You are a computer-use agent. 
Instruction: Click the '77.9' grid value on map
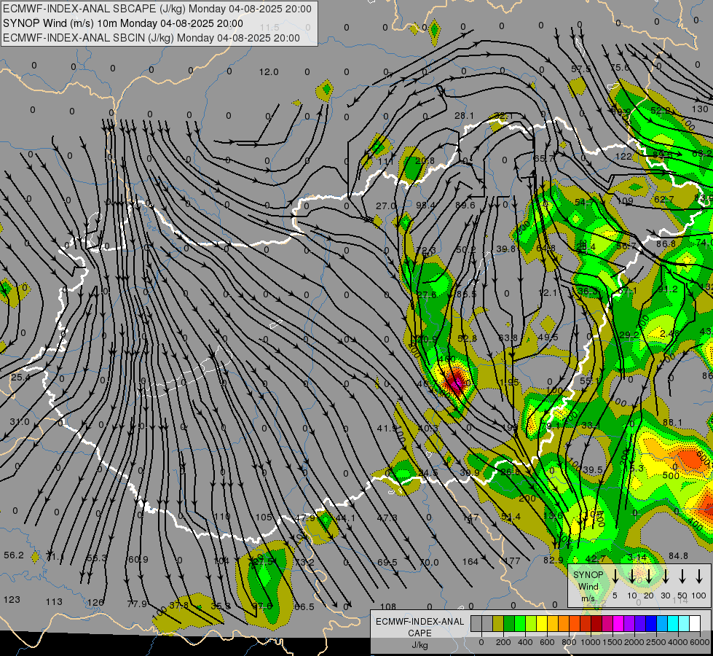(x=137, y=604)
